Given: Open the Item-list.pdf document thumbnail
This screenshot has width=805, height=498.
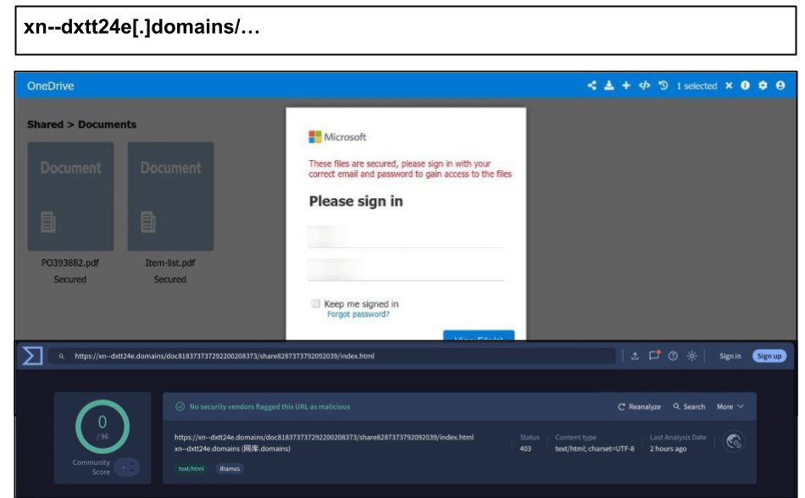Looking at the screenshot, I should tap(170, 196).
